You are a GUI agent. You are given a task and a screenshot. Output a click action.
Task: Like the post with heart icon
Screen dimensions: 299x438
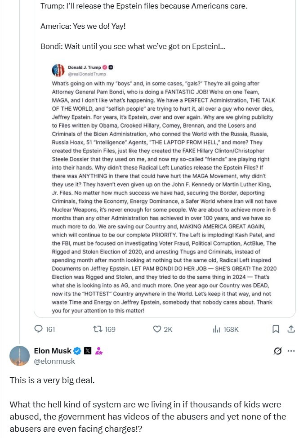[x=157, y=329]
